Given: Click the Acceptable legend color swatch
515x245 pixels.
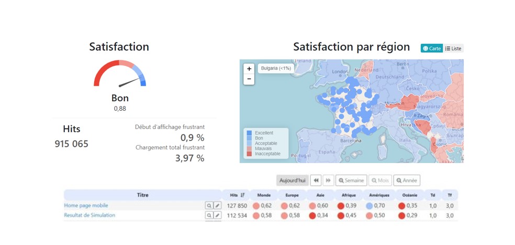Looking at the screenshot, I should click(249, 143).
